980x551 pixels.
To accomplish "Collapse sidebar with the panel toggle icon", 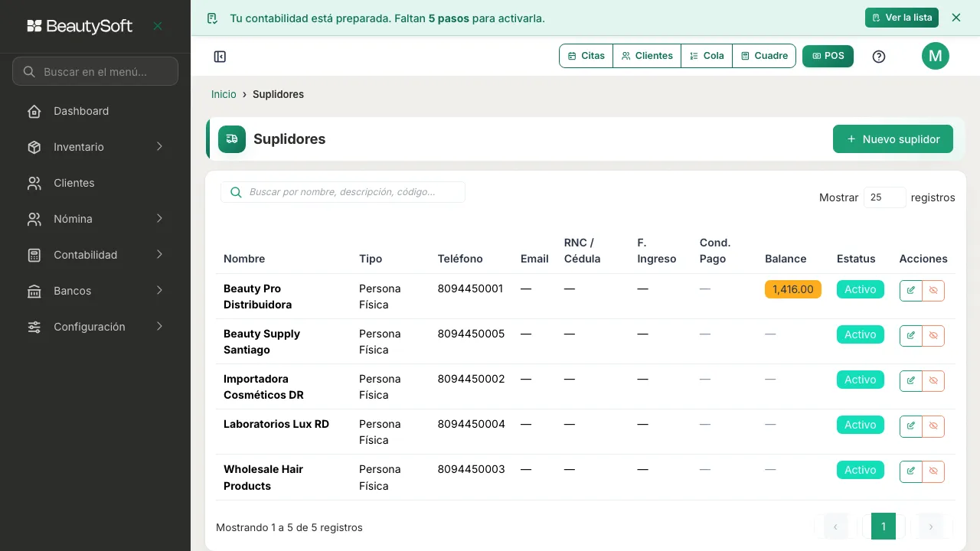I will 220,57.
